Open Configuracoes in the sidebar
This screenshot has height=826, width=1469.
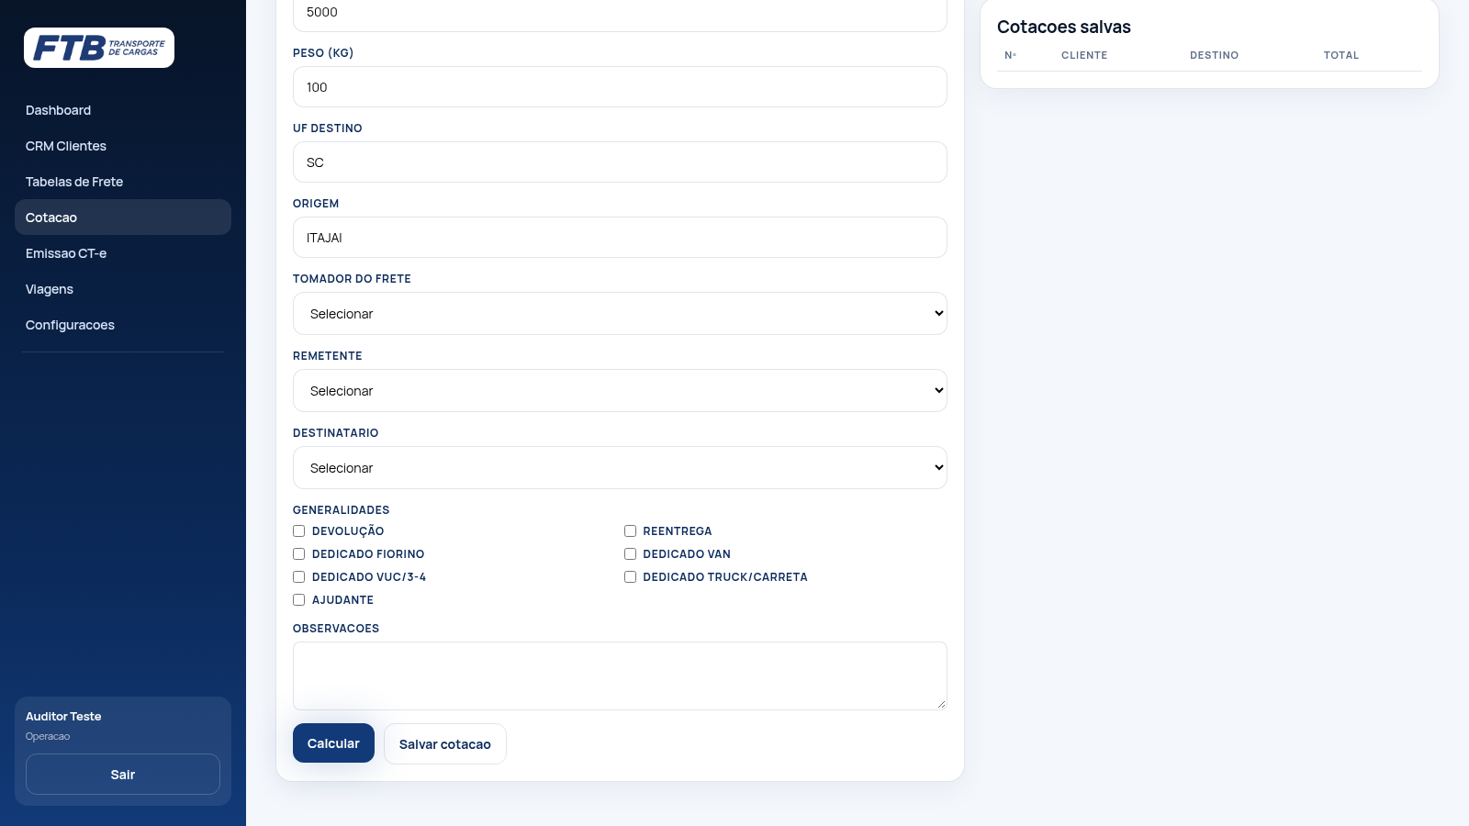point(123,325)
